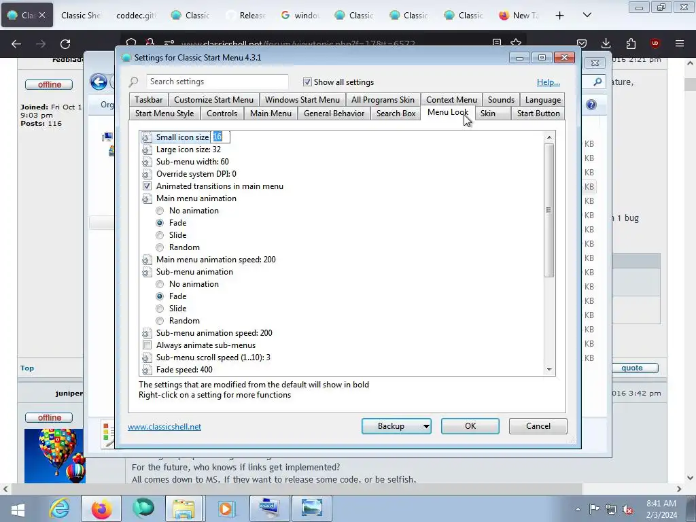
Task: Click gear icon beside Override system DPI
Action: (147, 174)
